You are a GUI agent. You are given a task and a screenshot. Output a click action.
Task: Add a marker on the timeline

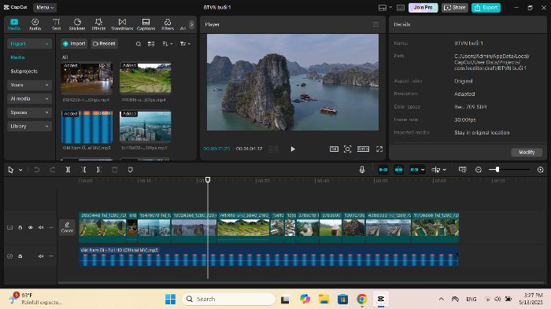coord(131,170)
